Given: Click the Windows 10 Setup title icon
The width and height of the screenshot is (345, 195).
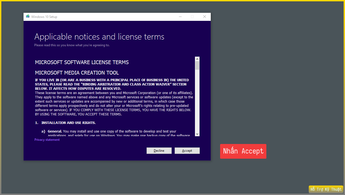Looking at the screenshot, I should 28,17.
